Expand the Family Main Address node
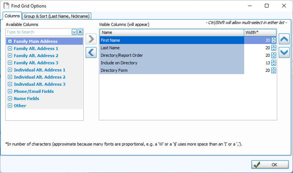 tap(10, 41)
